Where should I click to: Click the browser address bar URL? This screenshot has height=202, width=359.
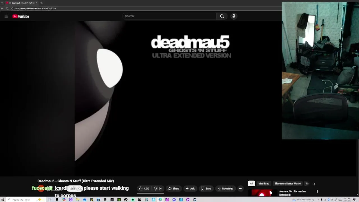(35, 8)
